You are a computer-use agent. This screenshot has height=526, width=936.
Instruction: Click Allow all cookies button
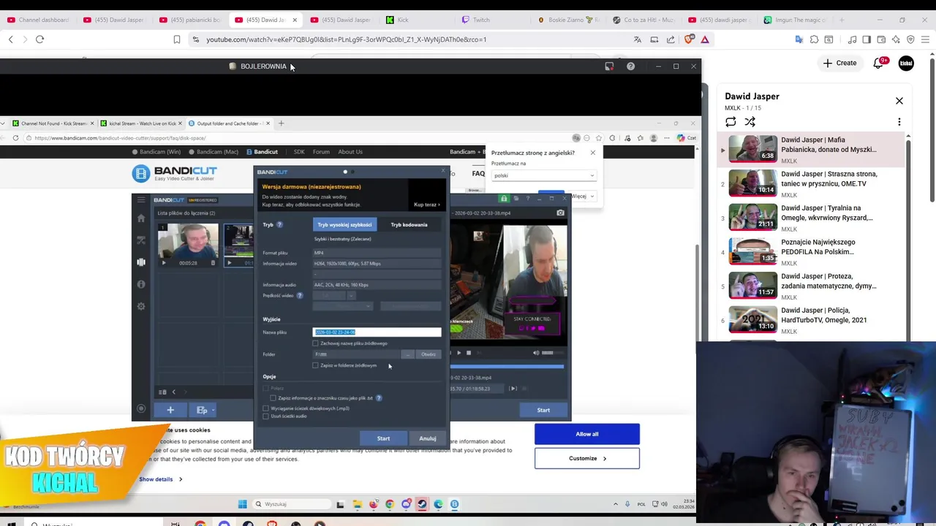pos(587,434)
